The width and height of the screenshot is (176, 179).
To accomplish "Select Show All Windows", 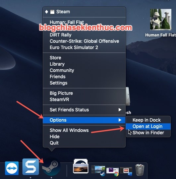I will [84, 130].
